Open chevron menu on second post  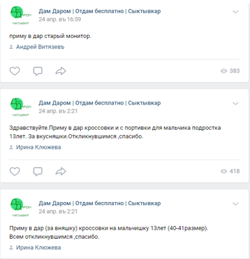point(235,103)
